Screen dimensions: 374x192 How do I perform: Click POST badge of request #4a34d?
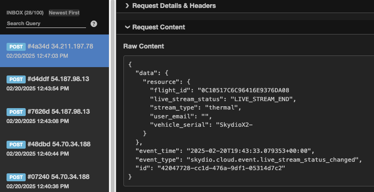click(x=16, y=47)
